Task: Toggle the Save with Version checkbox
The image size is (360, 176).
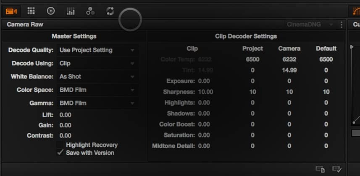Action: [x=60, y=153]
